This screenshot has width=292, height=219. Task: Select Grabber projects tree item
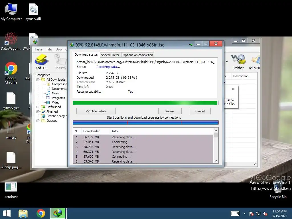click(x=54, y=116)
